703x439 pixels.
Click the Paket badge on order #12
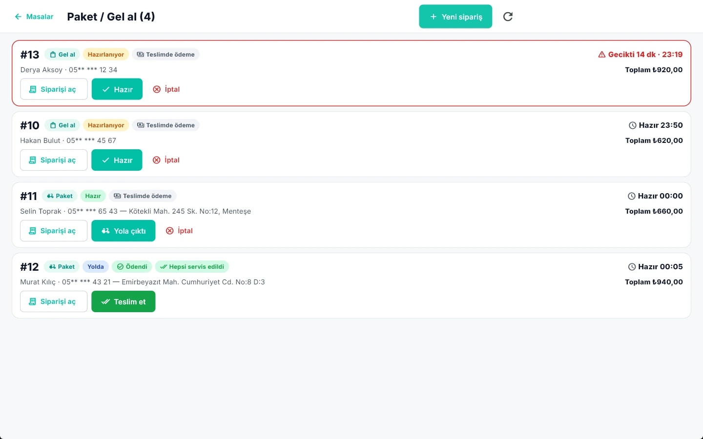[x=62, y=267]
